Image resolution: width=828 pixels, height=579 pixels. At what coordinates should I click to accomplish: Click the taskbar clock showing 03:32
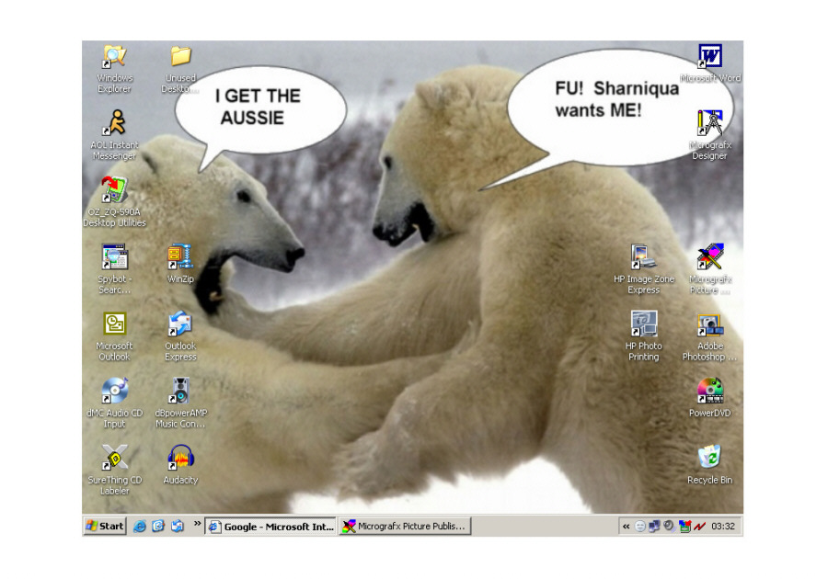(723, 527)
